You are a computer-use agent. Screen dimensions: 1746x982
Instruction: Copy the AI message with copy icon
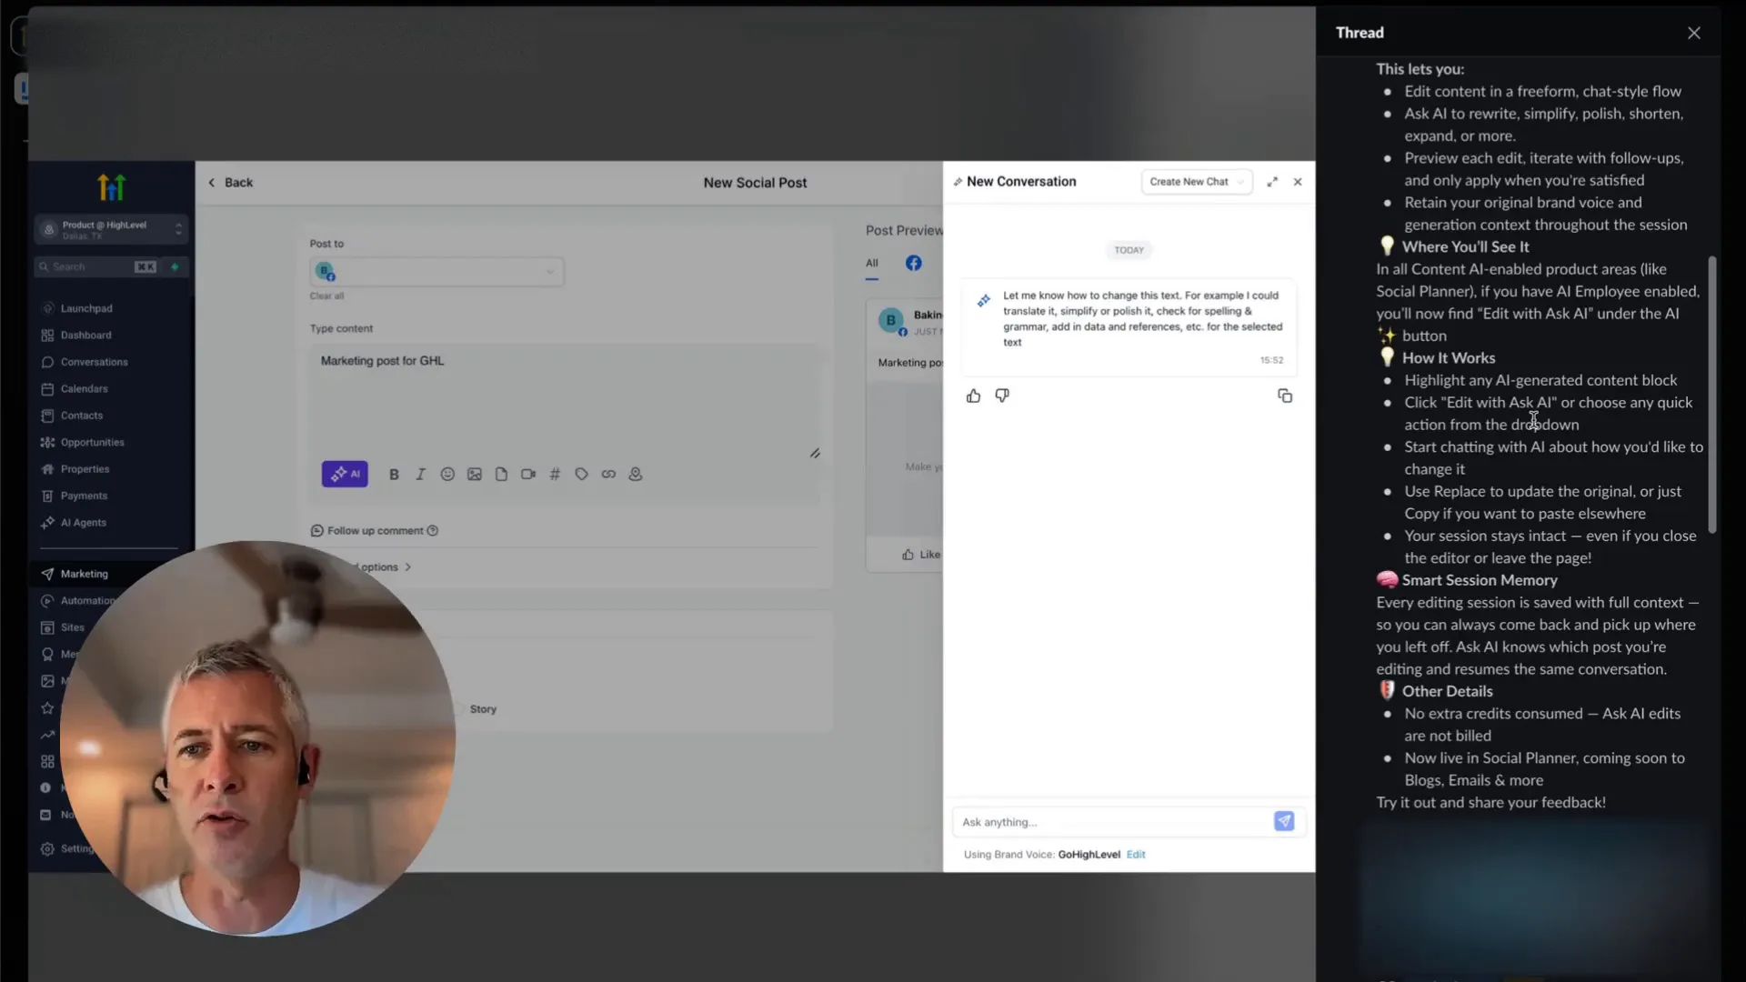pos(1285,396)
